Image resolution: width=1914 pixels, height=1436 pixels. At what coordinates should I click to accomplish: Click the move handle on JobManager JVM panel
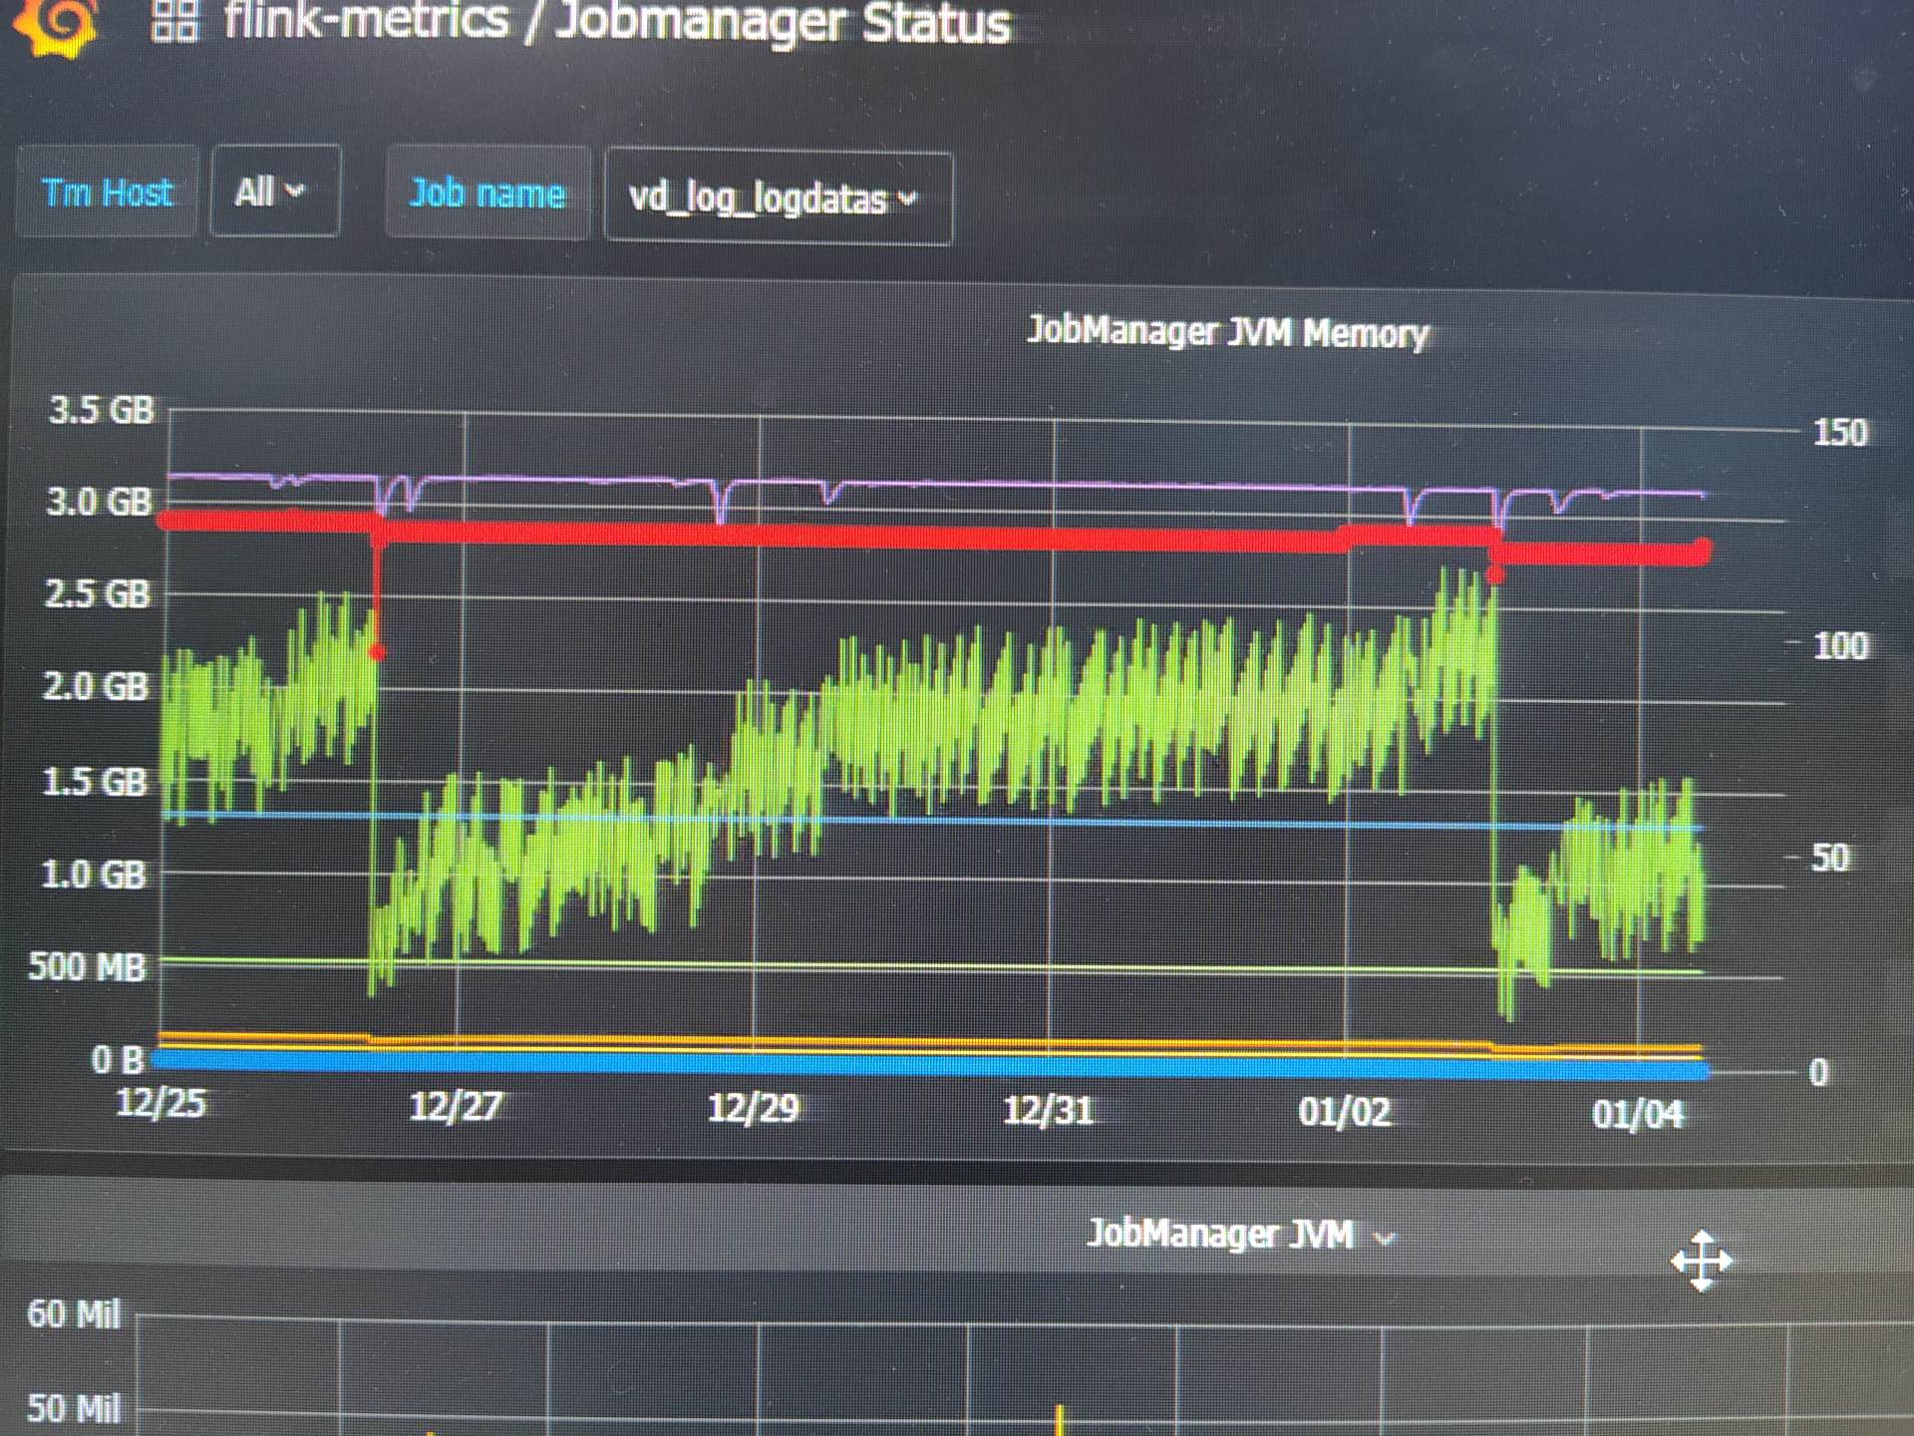click(x=1701, y=1260)
